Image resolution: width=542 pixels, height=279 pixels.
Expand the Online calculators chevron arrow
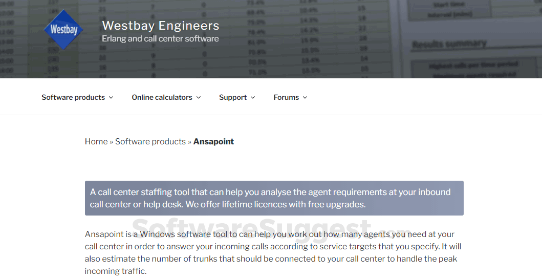tap(199, 98)
